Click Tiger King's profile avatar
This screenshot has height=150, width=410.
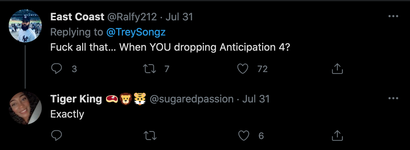(25, 108)
